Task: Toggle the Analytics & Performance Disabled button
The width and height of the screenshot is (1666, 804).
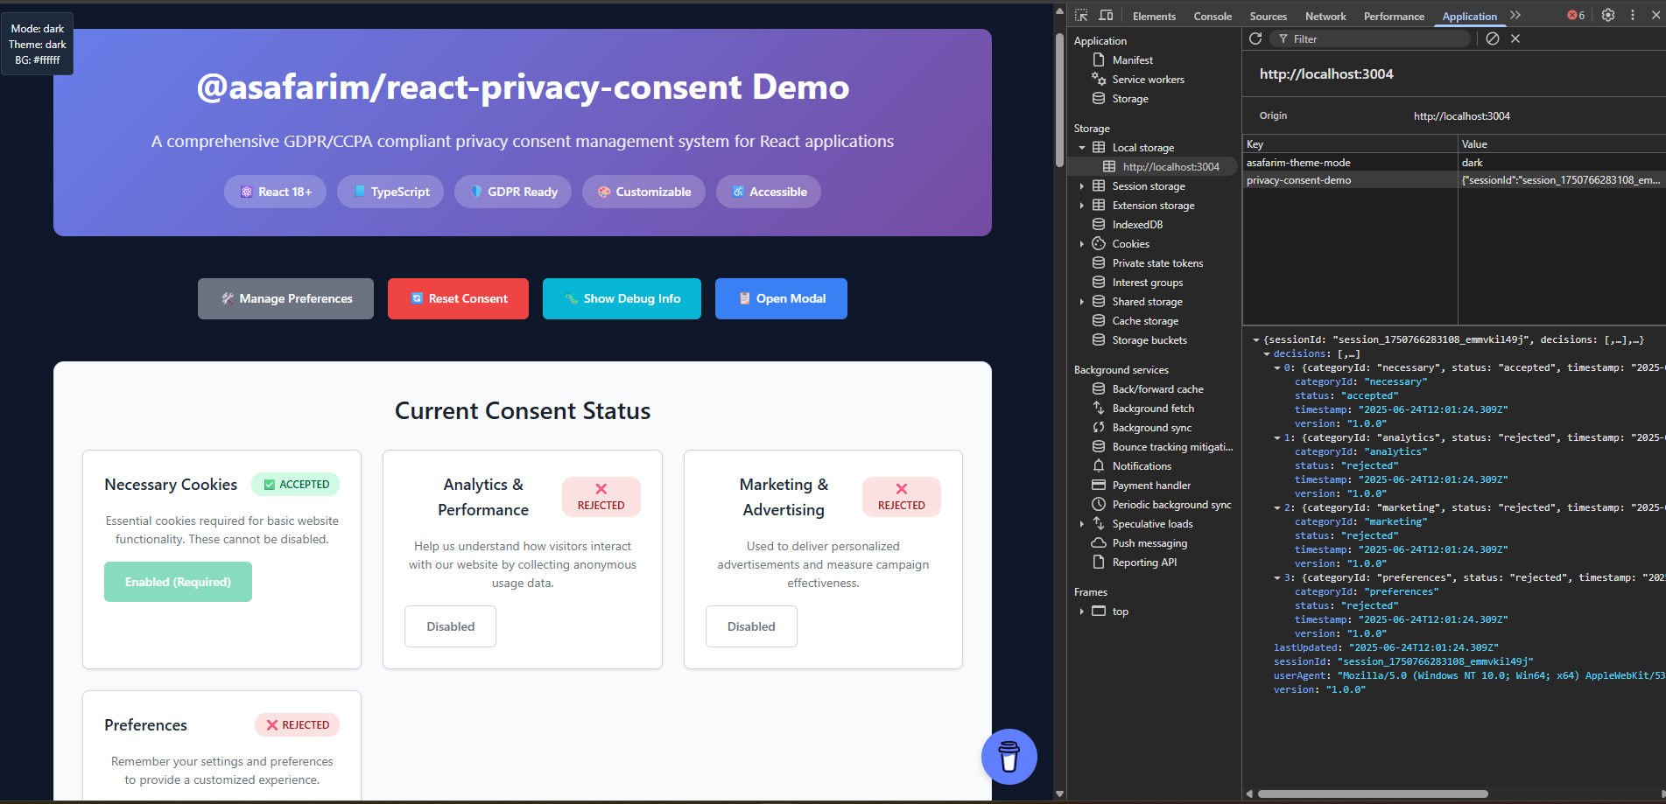Action: tap(450, 626)
